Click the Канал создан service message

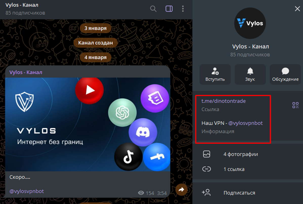[95, 43]
